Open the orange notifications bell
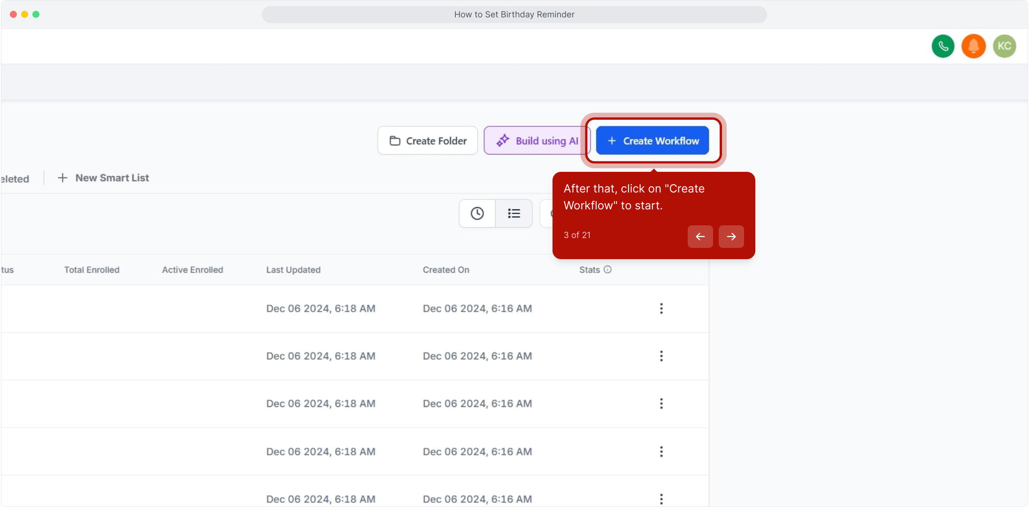Image resolution: width=1029 pixels, height=507 pixels. pyautogui.click(x=974, y=46)
